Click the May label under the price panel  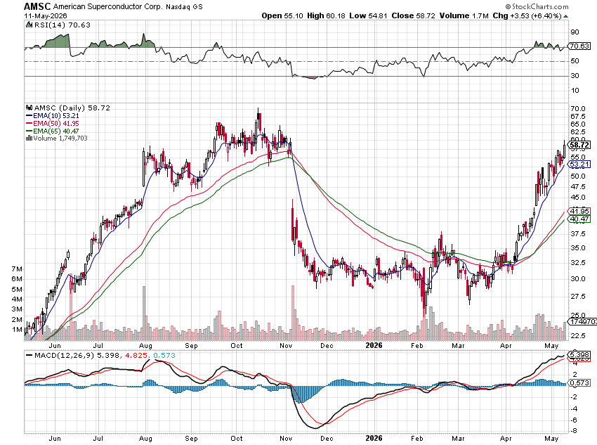click(x=551, y=346)
